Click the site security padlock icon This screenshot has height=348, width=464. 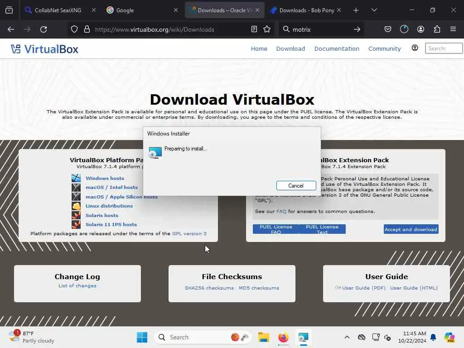(x=87, y=29)
